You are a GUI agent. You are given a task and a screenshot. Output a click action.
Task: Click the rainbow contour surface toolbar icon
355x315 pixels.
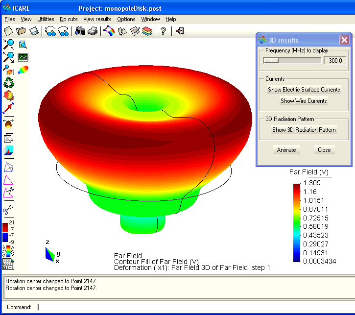[x=109, y=31]
